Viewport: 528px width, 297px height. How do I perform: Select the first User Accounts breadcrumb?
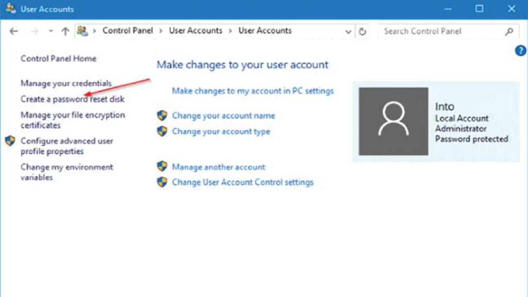pos(196,31)
